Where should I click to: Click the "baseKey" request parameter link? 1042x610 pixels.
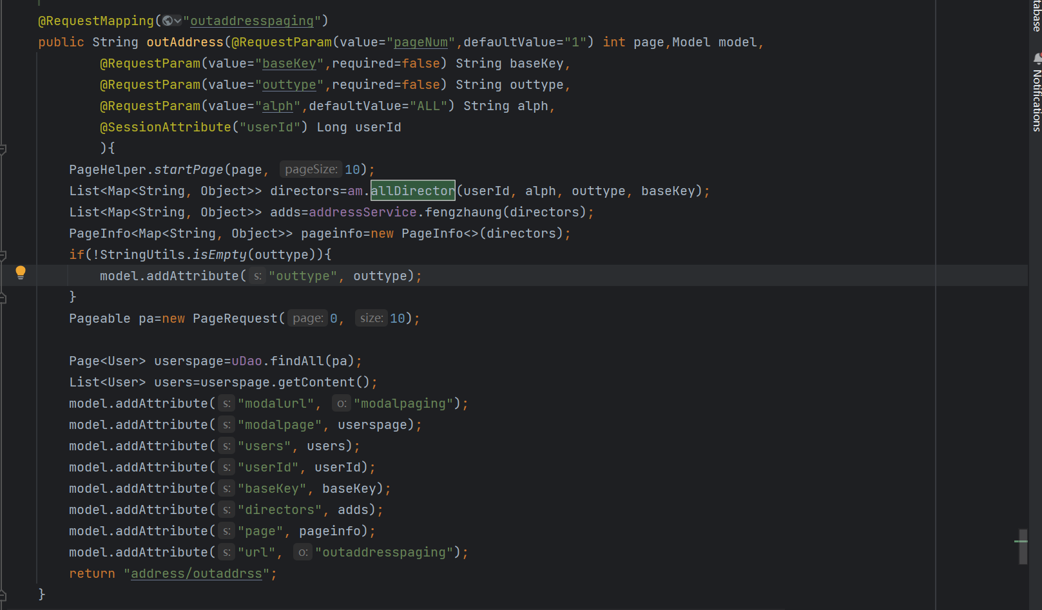tap(289, 63)
